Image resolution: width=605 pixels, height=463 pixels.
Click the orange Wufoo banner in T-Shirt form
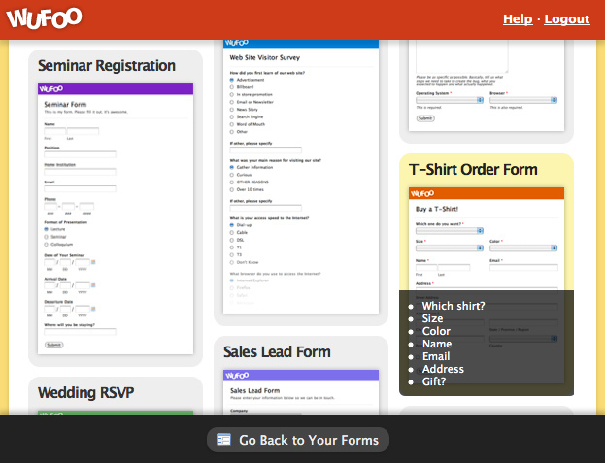point(487,193)
